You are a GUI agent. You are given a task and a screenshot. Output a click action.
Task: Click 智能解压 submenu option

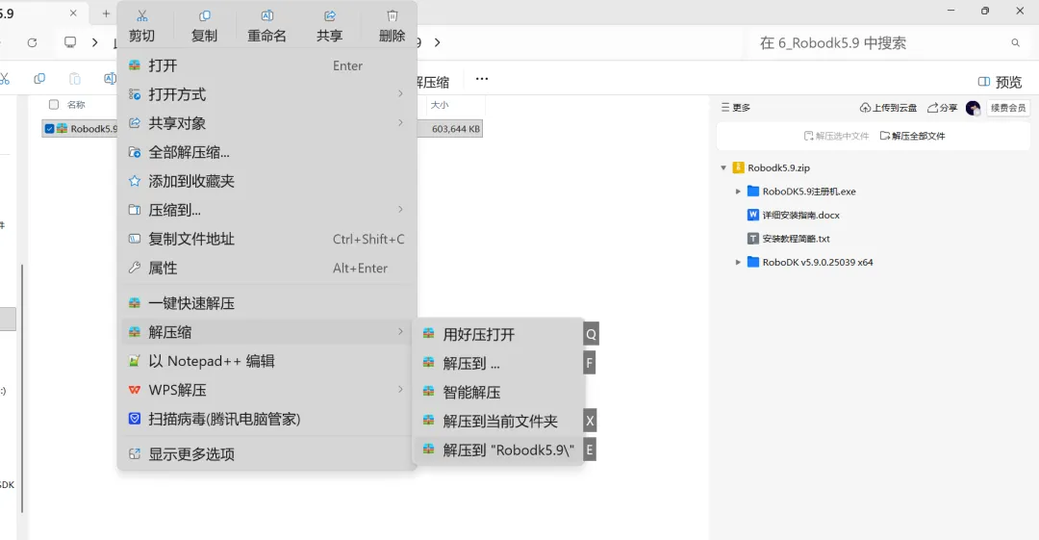pos(498,392)
